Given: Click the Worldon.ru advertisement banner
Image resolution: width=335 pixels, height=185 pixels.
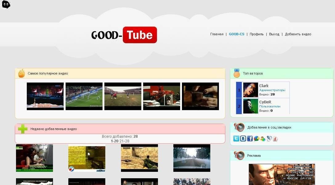Looking at the screenshot, I should point(282,174).
